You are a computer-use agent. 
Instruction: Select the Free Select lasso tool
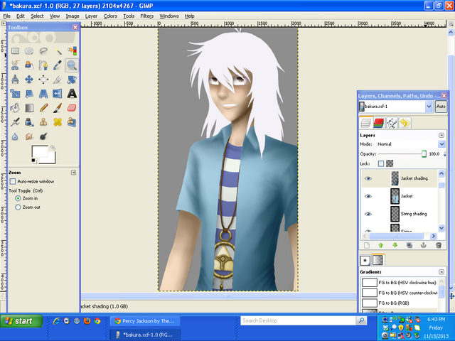click(43, 51)
